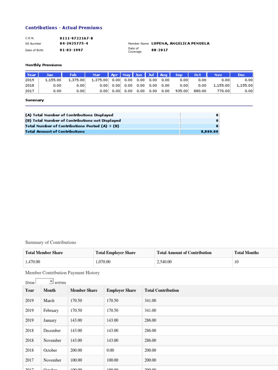The width and height of the screenshot is (278, 370).
Task: Click 'Total Number of Contributions Posted' row
Action: [x=122, y=126]
